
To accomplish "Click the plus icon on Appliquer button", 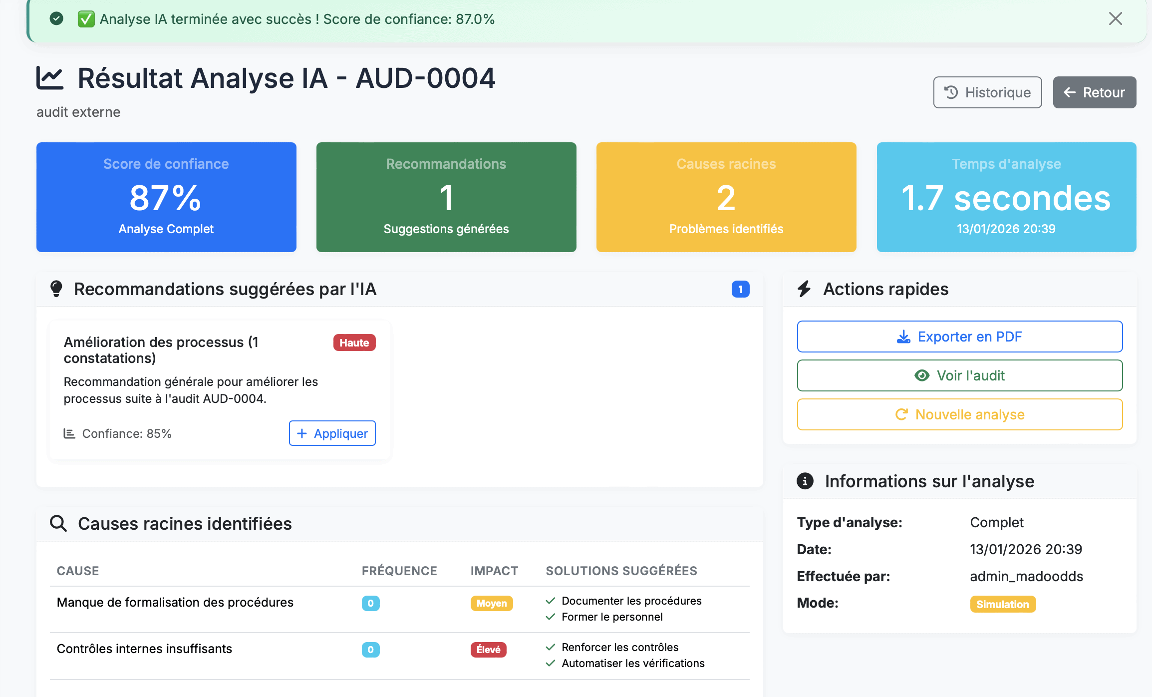I will pos(302,433).
